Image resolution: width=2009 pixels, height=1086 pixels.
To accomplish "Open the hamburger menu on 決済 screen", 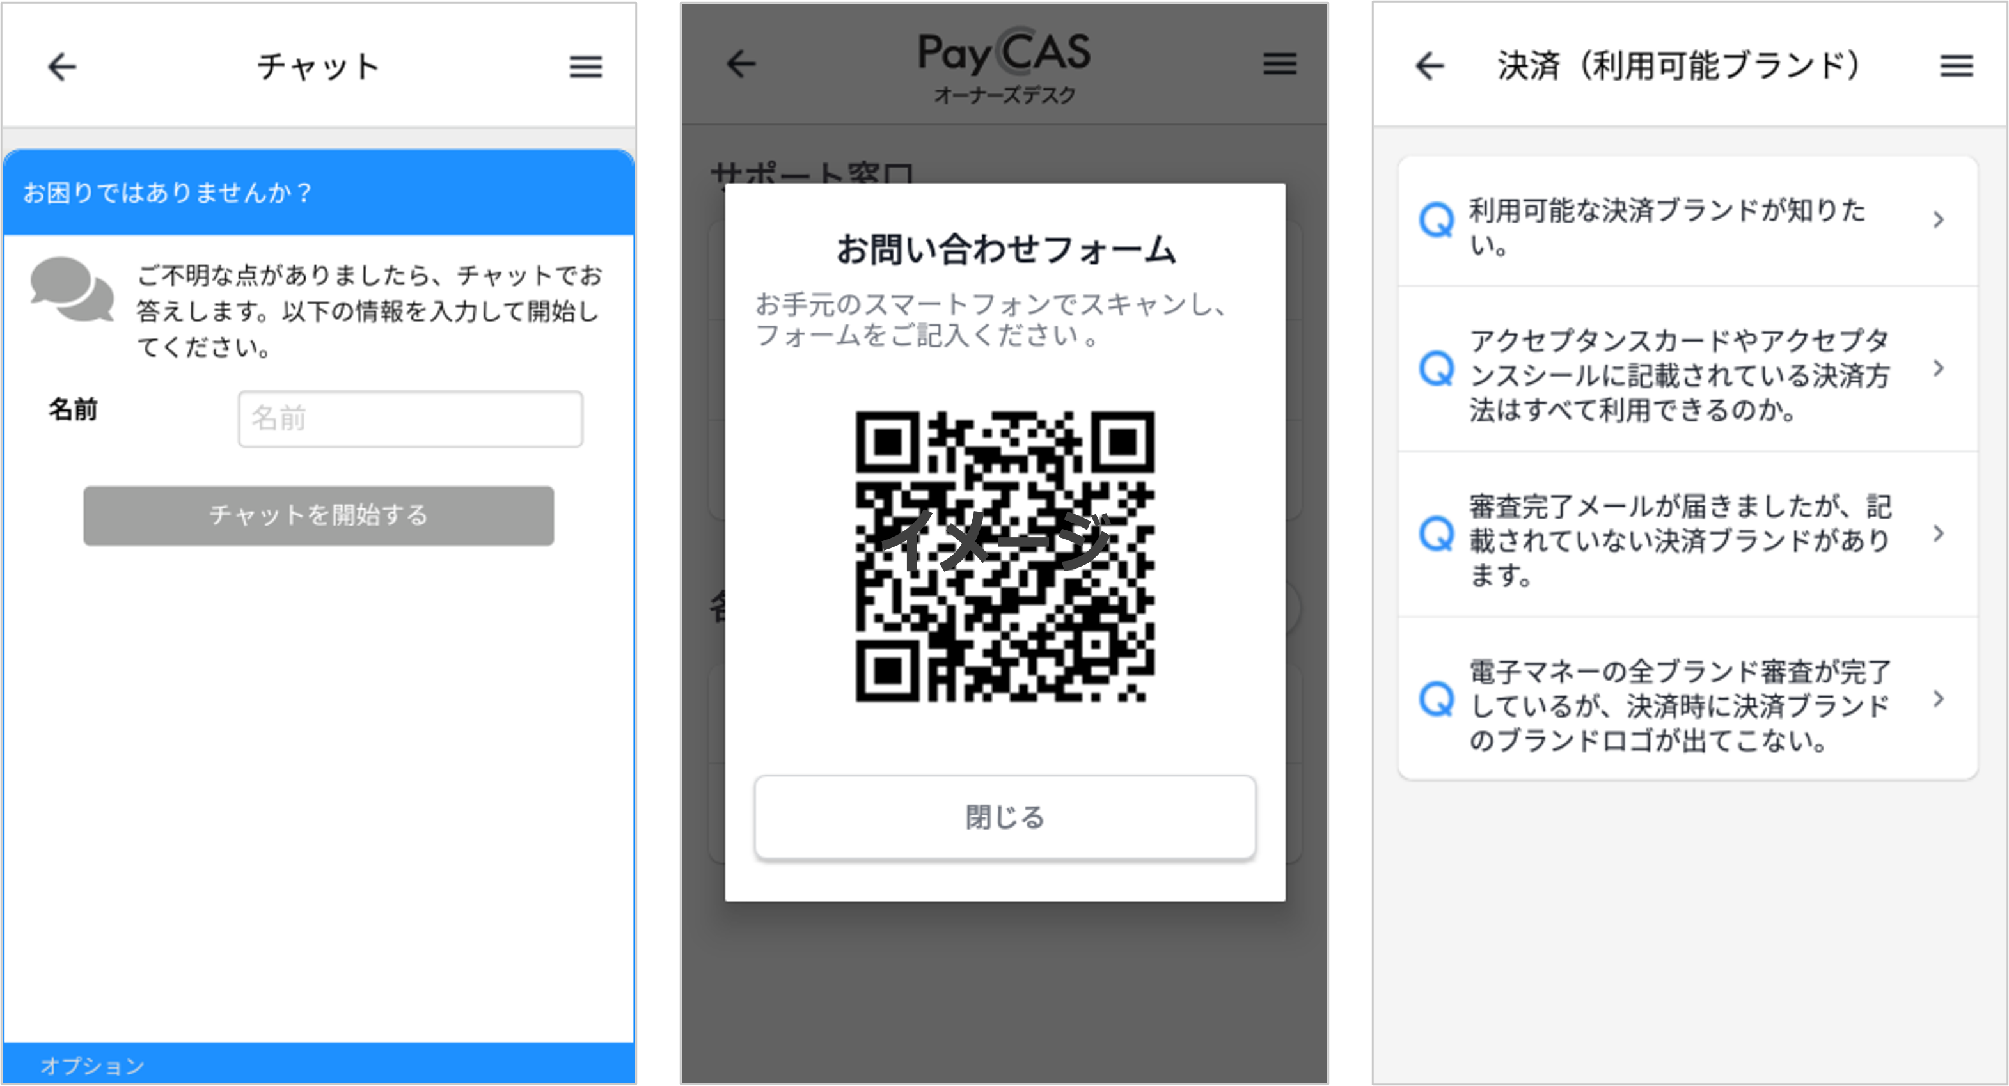I will pos(1956,65).
